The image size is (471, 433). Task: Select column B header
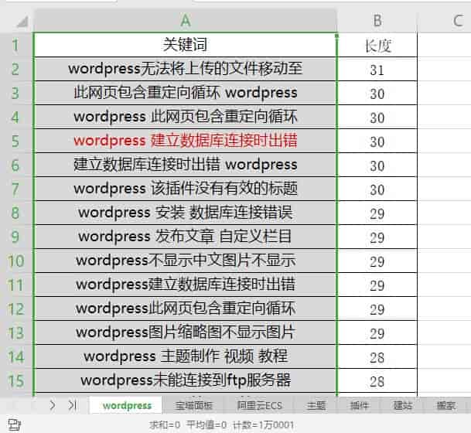(377, 21)
